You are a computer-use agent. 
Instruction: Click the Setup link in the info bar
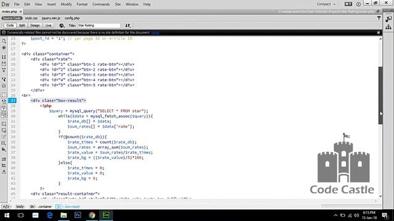pyautogui.click(x=155, y=33)
